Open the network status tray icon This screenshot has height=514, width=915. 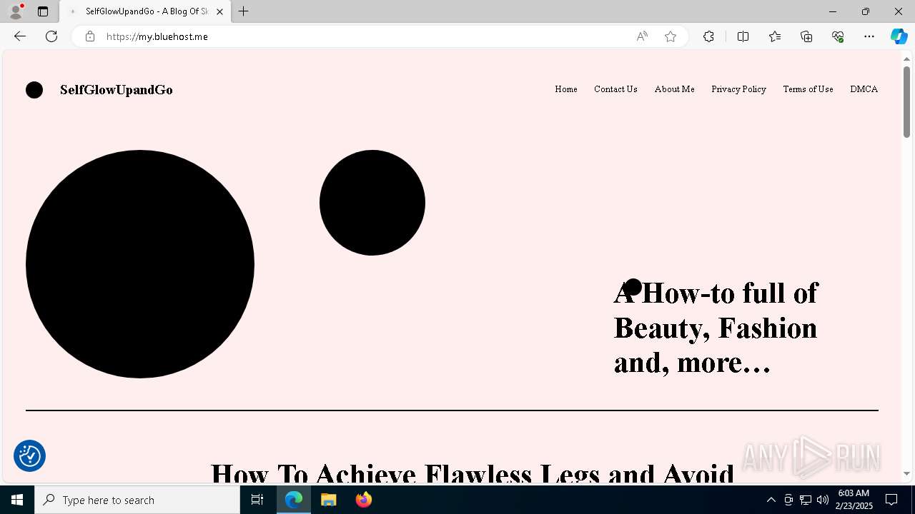[806, 500]
